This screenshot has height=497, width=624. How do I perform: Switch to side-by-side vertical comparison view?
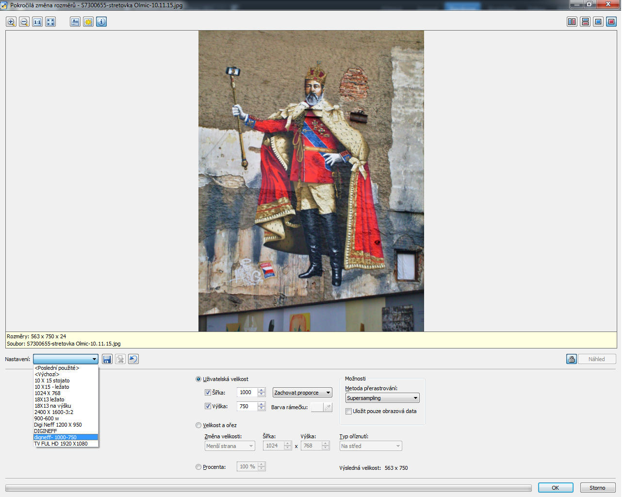572,22
